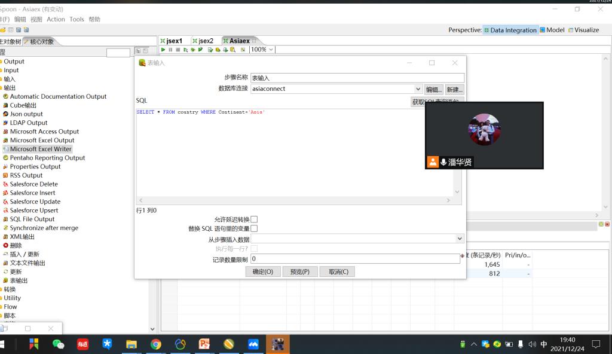
Task: Click the replay transformation icon
Action: (x=200, y=50)
